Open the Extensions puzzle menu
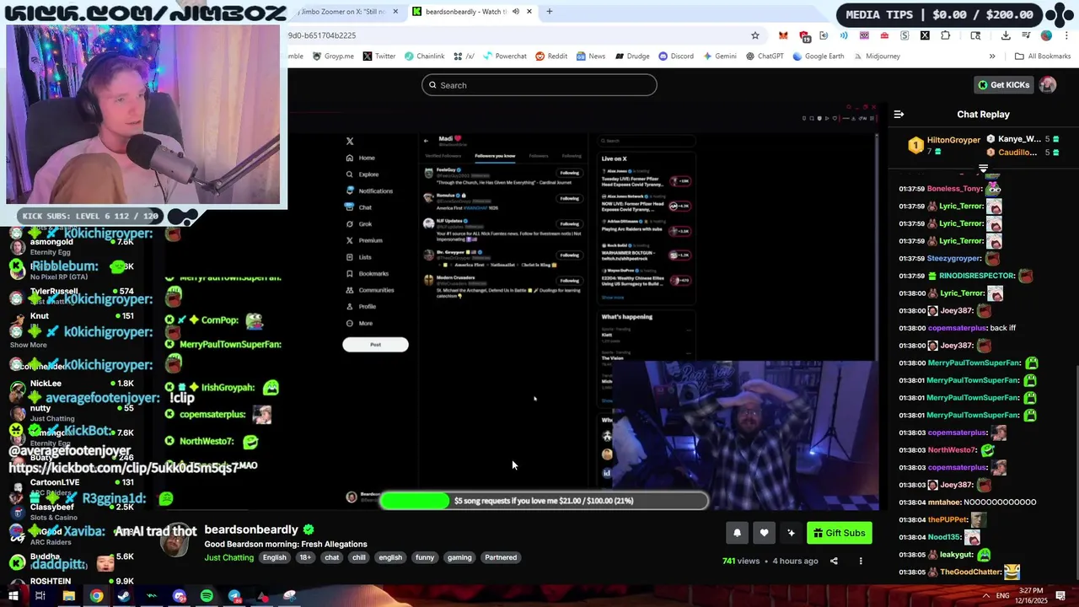 pos(945,35)
